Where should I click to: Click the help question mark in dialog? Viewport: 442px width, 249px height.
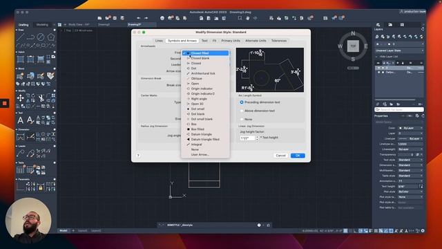tap(138, 155)
